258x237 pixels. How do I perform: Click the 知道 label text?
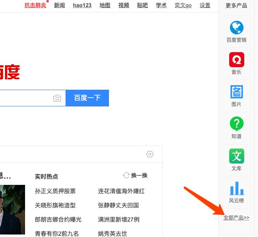pos(236,136)
